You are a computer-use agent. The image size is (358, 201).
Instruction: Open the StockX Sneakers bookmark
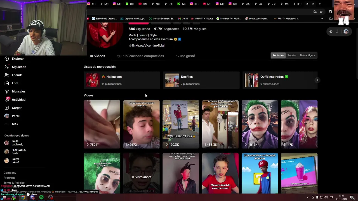pos(162,19)
